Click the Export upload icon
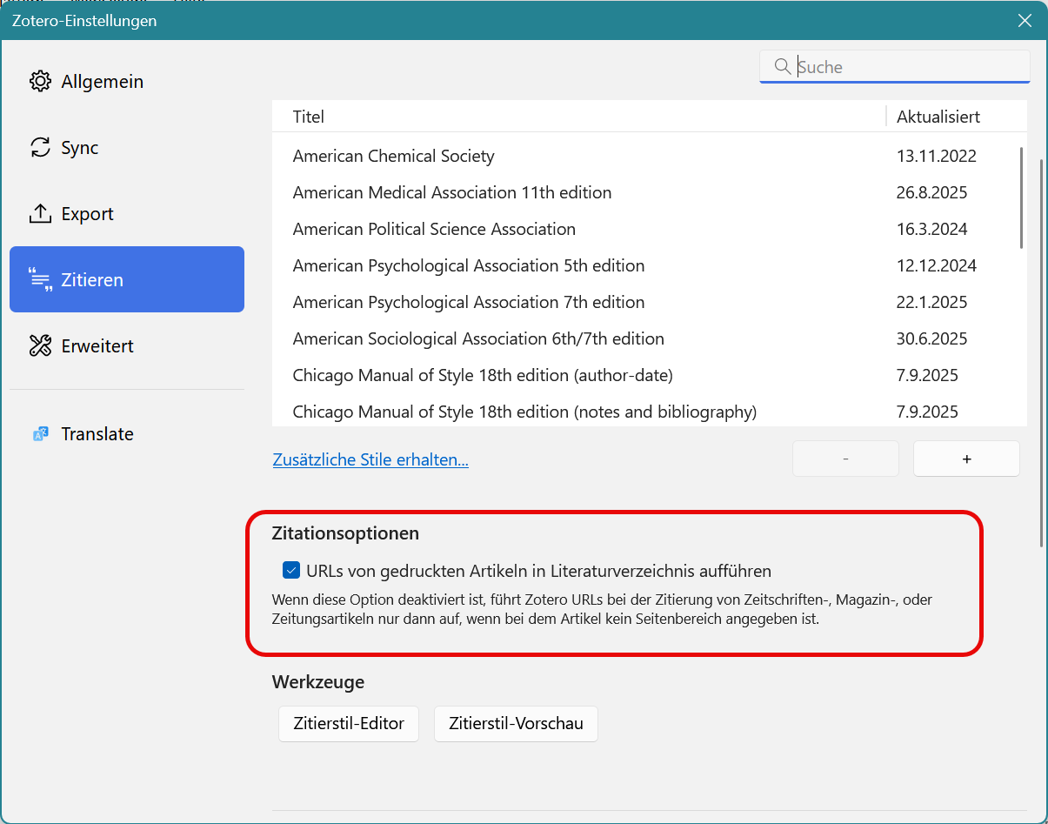 (x=40, y=214)
